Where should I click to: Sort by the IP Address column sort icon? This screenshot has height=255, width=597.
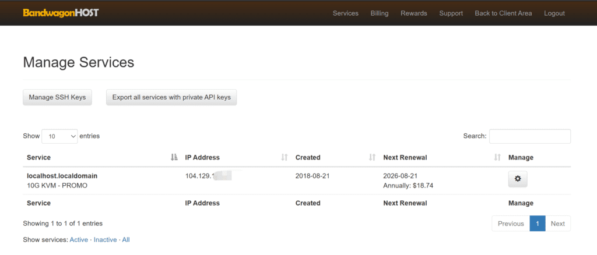coord(285,157)
